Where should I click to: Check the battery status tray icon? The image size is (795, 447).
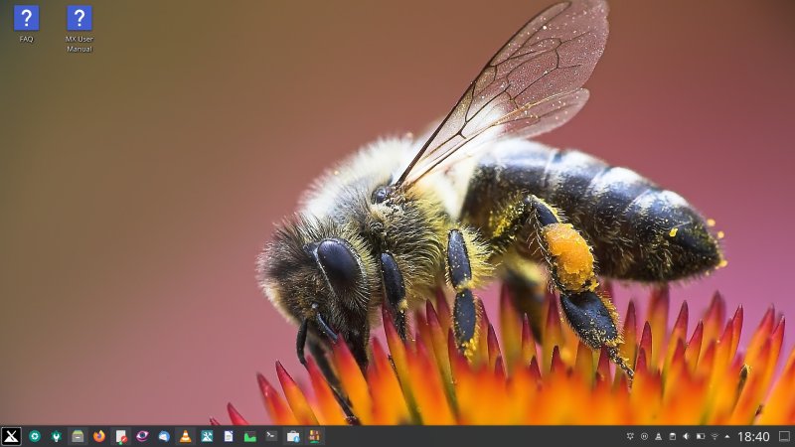tap(701, 436)
